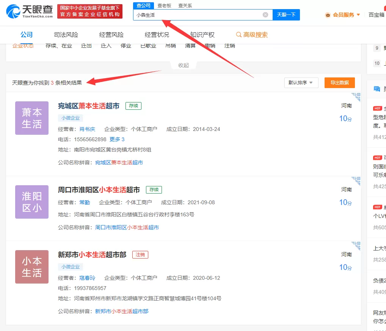Click the 导出数据 export button
386x331 pixels.
coord(339,83)
